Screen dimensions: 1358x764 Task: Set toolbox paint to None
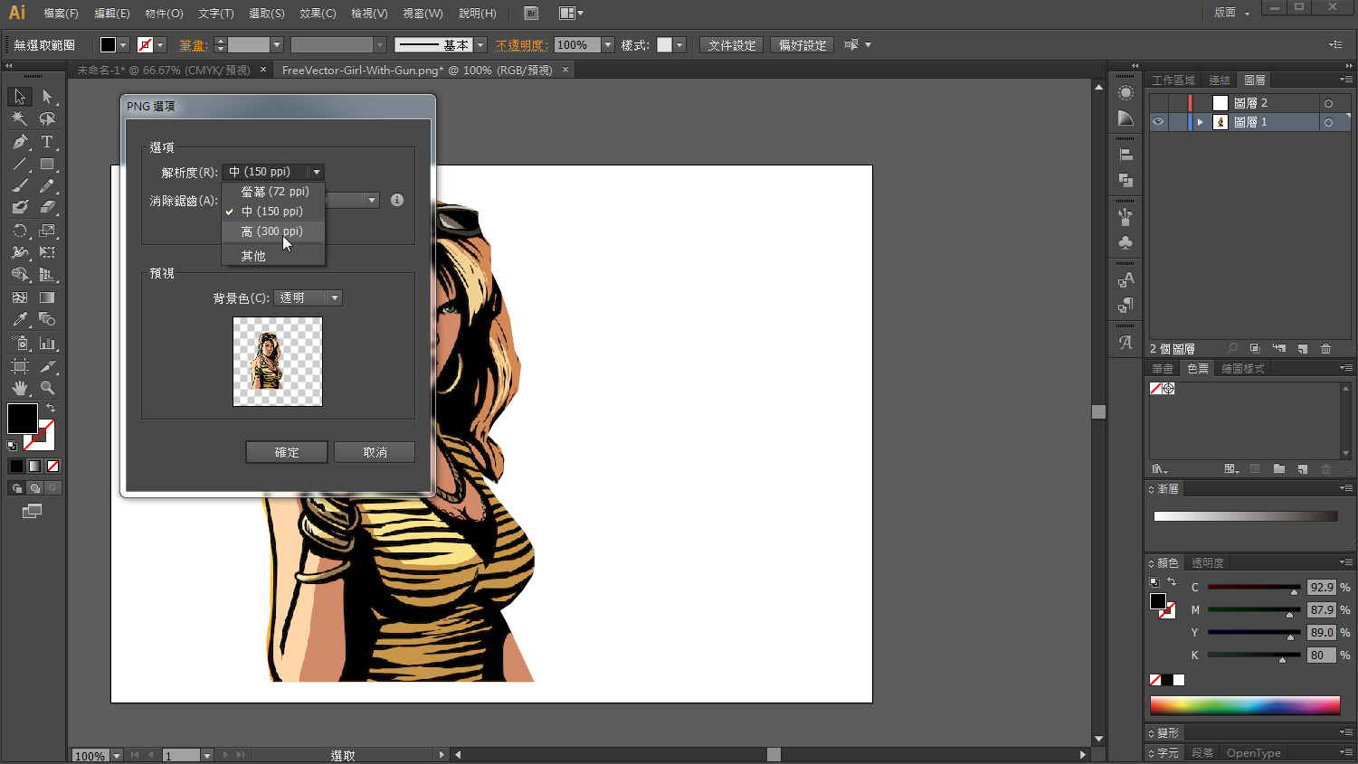point(52,467)
